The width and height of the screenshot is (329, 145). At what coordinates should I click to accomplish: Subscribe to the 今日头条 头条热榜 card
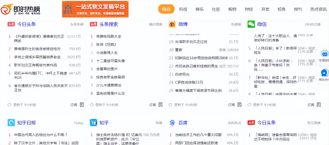[x=74, y=105]
